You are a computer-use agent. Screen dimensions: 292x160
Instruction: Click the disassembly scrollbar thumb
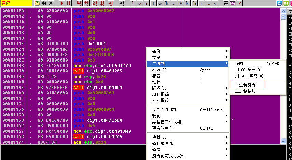click(x=283, y=17)
